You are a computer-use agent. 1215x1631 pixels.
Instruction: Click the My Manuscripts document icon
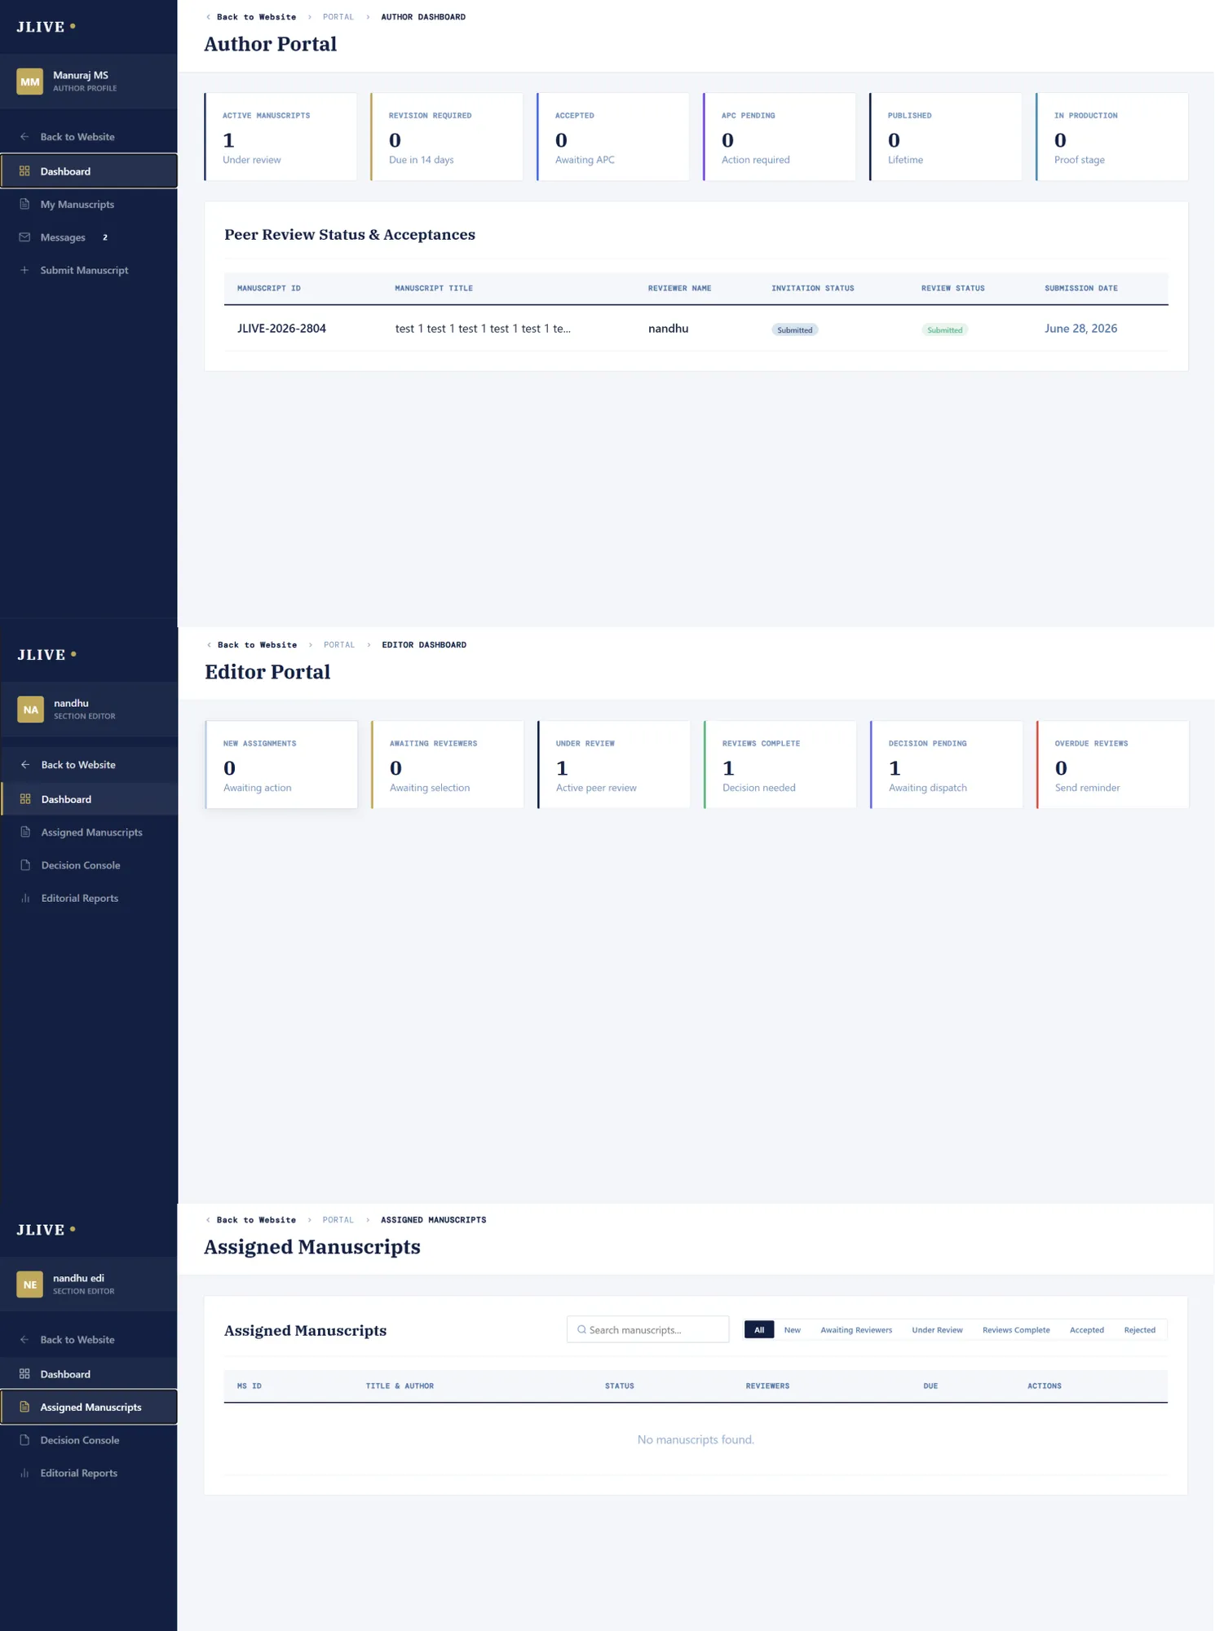coord(24,204)
